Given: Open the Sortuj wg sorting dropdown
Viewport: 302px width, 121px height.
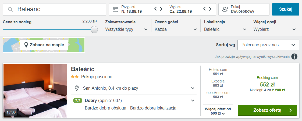Looking at the screenshot, I should point(268,45).
